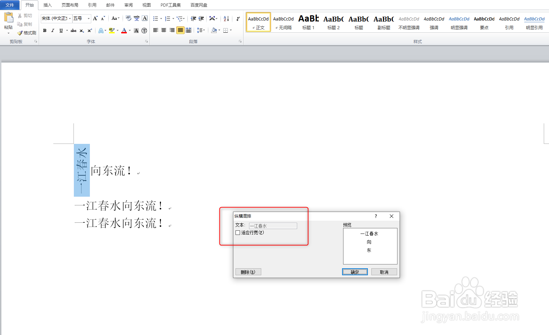The height and width of the screenshot is (335, 549).
Task: Activate the Format Painter (格式刷)
Action: 27,33
